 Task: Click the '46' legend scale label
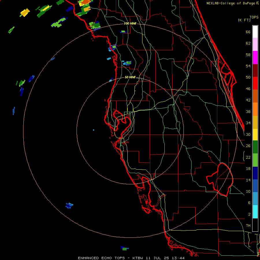pyautogui.click(x=248, y=89)
